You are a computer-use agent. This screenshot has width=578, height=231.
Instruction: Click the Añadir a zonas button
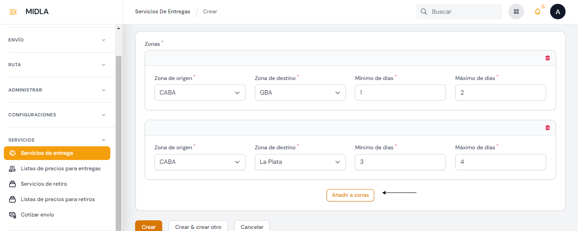[350, 195]
